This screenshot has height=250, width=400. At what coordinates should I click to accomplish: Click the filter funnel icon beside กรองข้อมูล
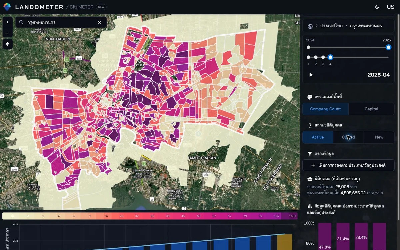(310, 154)
